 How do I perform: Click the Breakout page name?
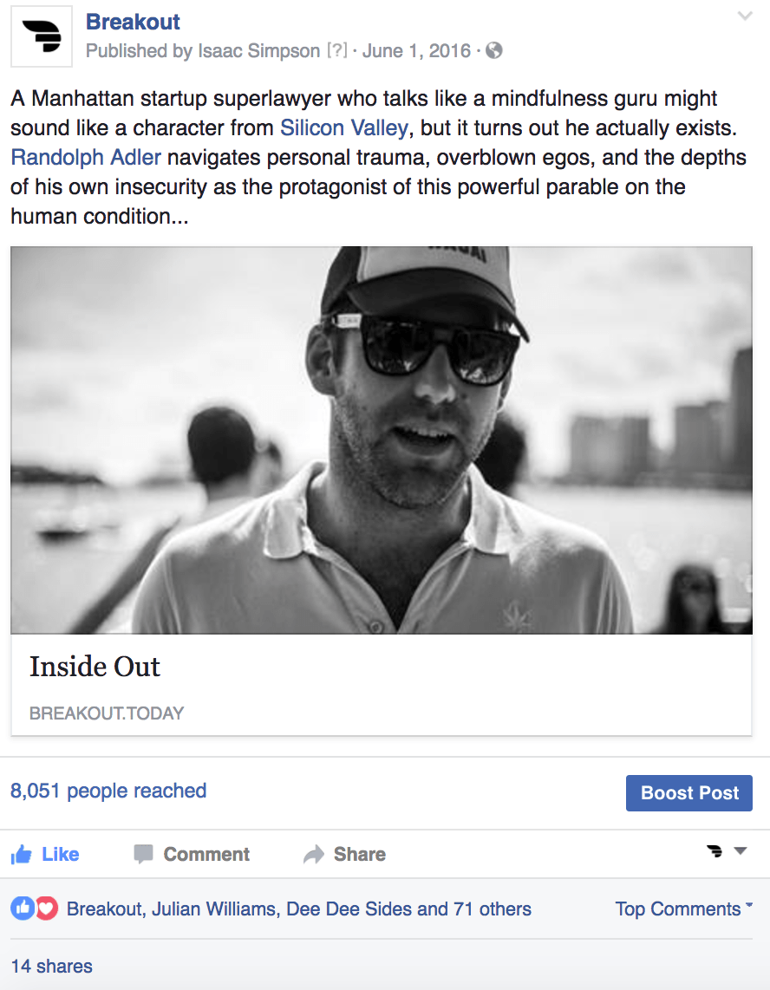click(x=133, y=22)
